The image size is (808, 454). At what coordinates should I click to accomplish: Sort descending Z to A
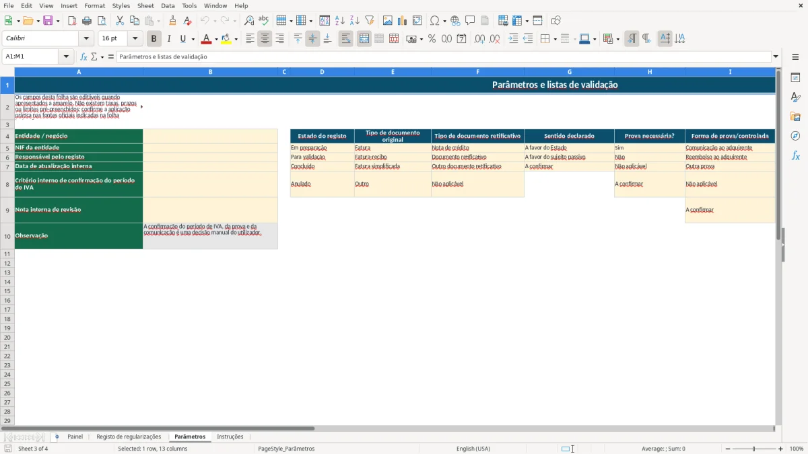click(354, 21)
